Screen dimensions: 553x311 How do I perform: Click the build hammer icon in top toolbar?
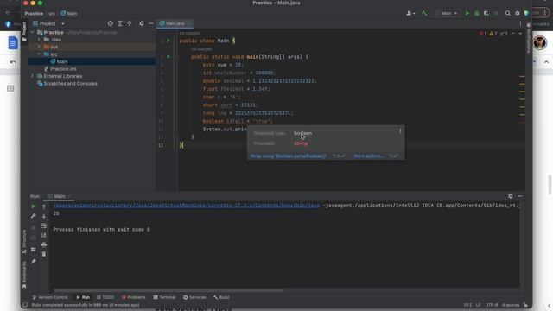tap(424, 13)
